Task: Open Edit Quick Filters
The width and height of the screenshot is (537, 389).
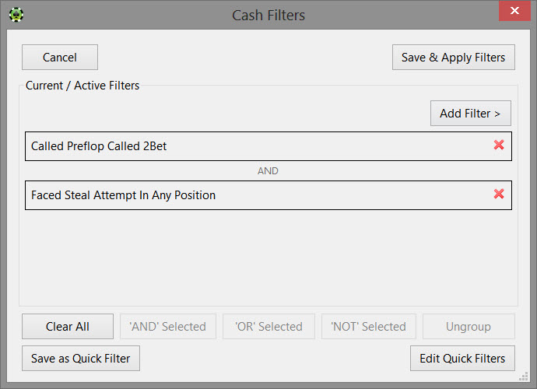Action: tap(462, 359)
